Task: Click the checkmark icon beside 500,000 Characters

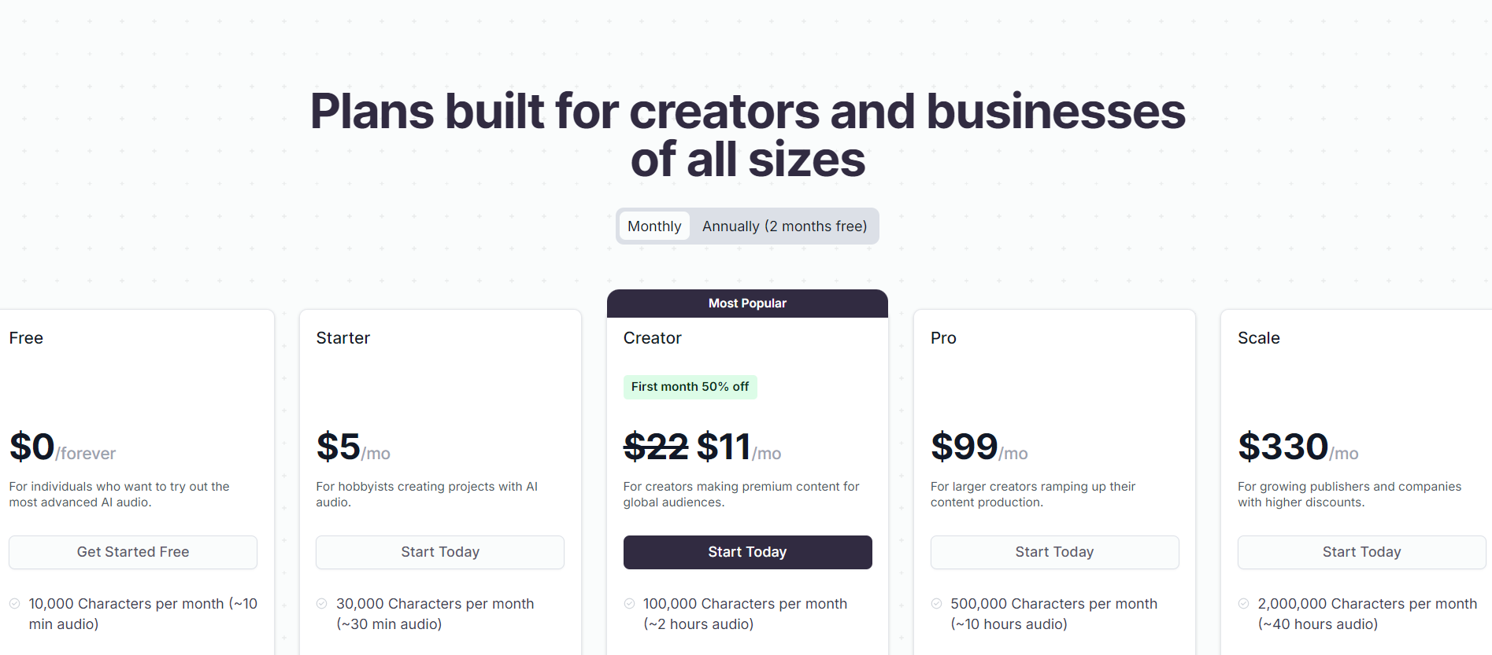Action: pos(937,604)
